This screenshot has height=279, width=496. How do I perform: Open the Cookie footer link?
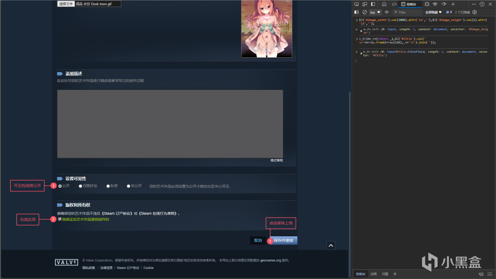(x=148, y=268)
